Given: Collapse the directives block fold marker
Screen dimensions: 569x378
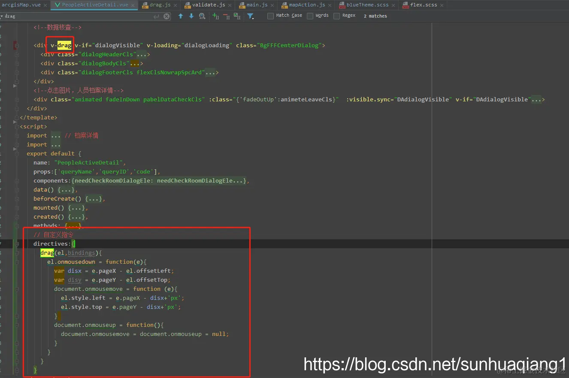Looking at the screenshot, I should pyautogui.click(x=17, y=244).
